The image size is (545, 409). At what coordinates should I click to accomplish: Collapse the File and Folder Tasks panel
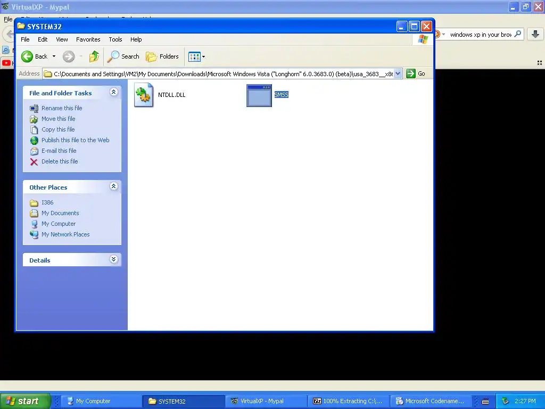coord(113,92)
